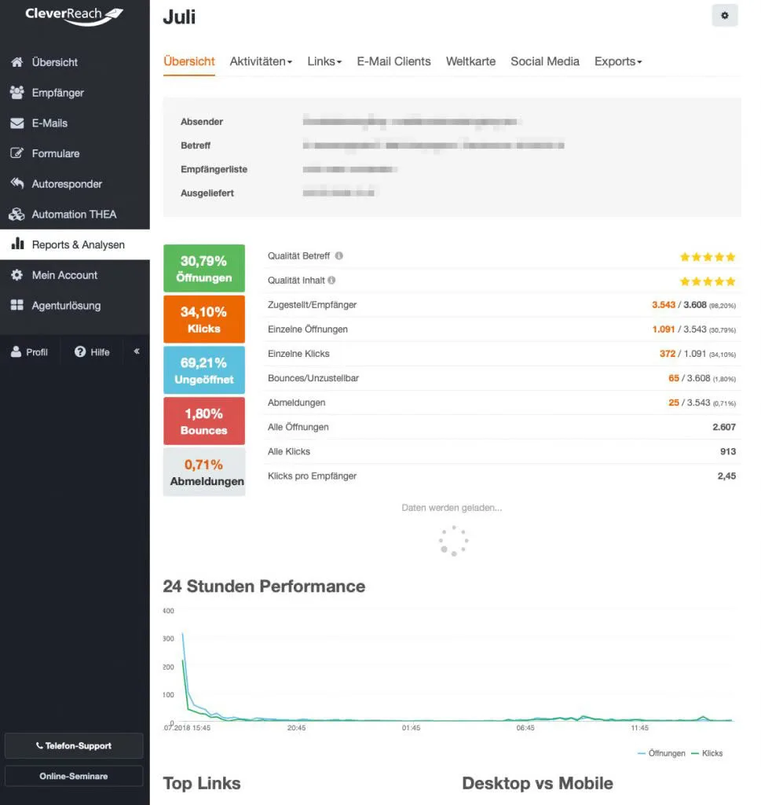Open Autoresponder sidebar entry
761x805 pixels.
[x=75, y=184]
